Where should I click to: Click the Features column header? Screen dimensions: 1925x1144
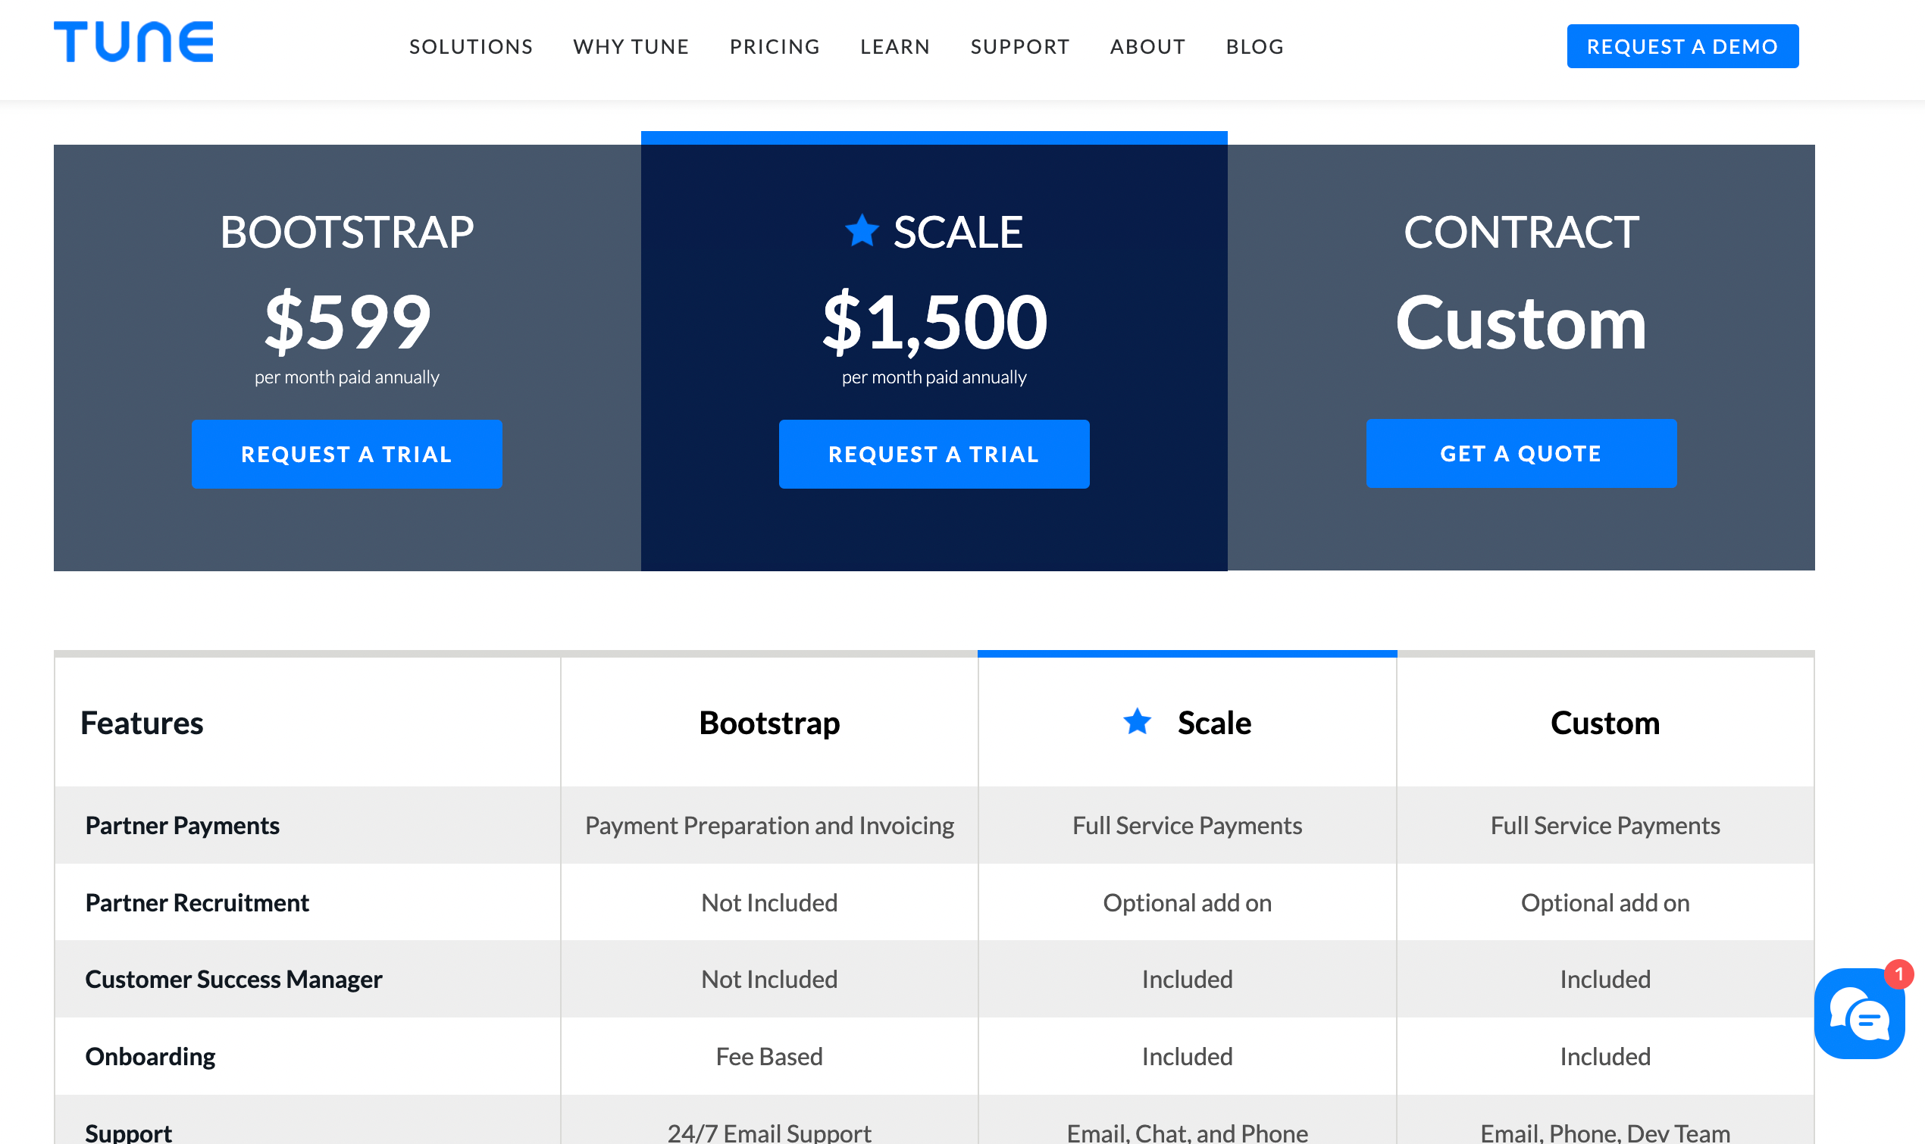pyautogui.click(x=142, y=723)
